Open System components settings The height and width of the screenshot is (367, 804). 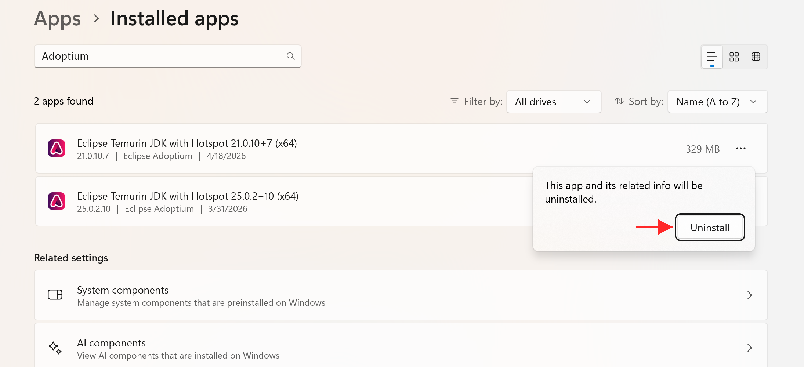[401, 295]
